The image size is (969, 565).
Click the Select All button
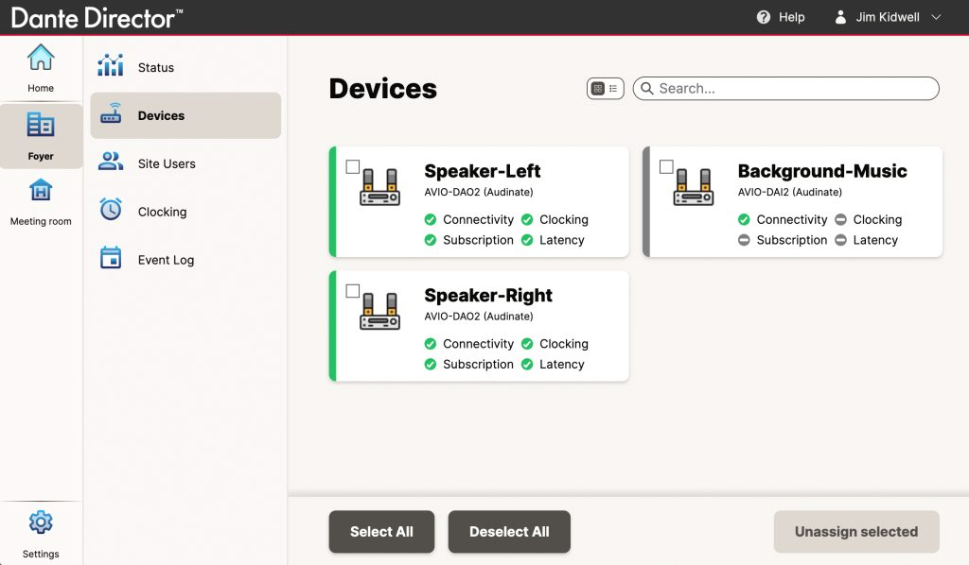[x=381, y=531]
